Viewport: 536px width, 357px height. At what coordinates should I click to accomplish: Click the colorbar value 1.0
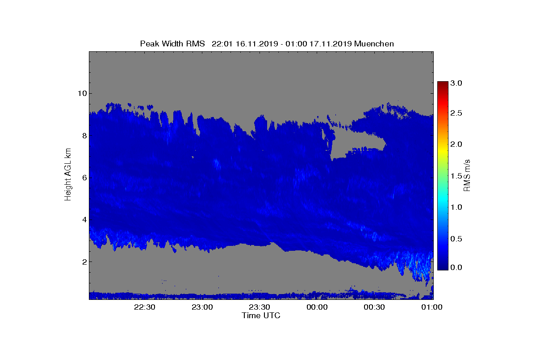(x=456, y=207)
